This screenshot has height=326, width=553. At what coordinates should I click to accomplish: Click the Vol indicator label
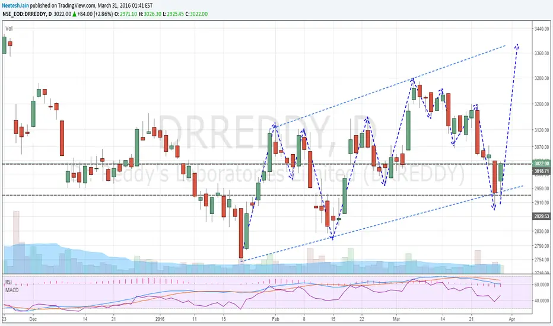[x=9, y=28]
